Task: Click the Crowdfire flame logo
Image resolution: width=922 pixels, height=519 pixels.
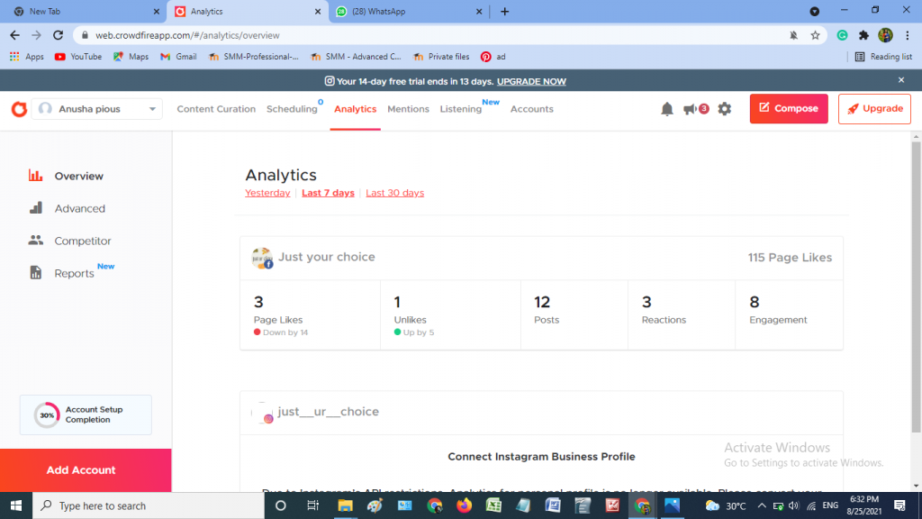Action: [x=20, y=109]
